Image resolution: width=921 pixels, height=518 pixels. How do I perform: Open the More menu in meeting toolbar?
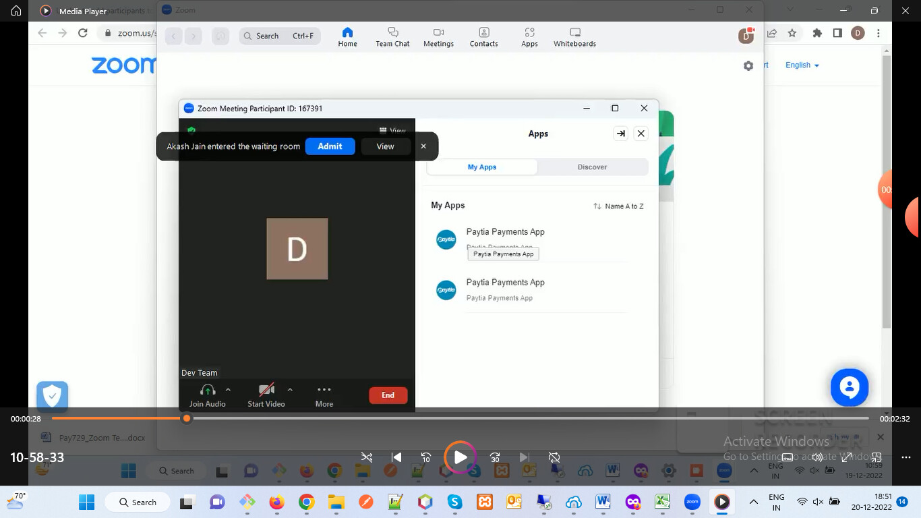(324, 396)
